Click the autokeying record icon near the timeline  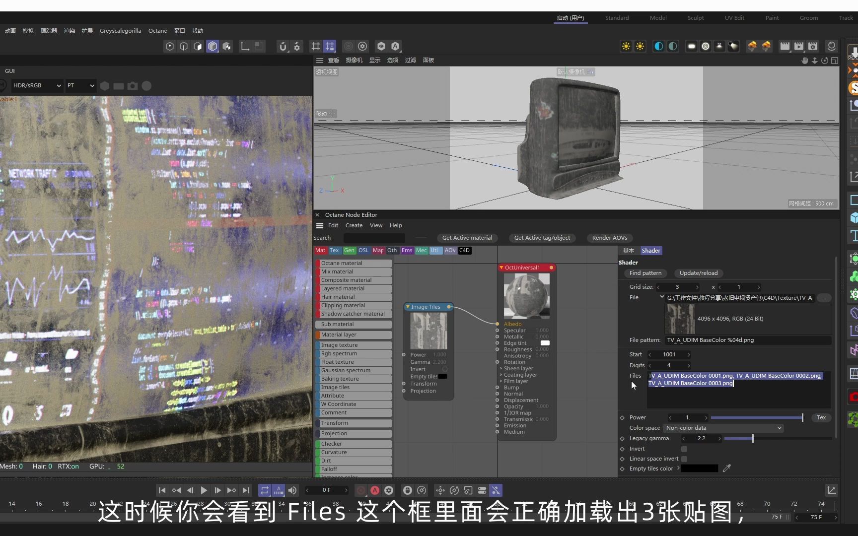tap(375, 490)
